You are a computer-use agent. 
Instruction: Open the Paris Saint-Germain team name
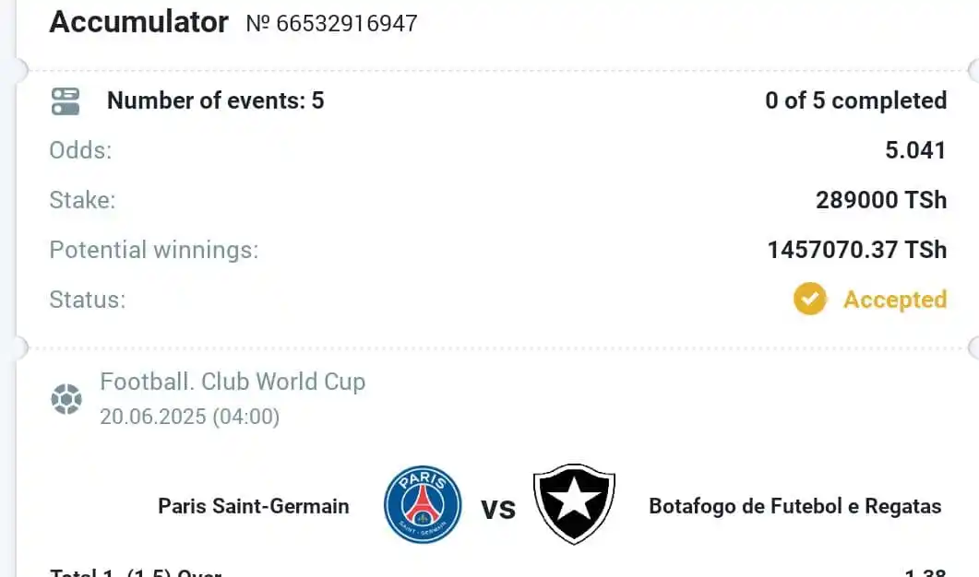(254, 506)
